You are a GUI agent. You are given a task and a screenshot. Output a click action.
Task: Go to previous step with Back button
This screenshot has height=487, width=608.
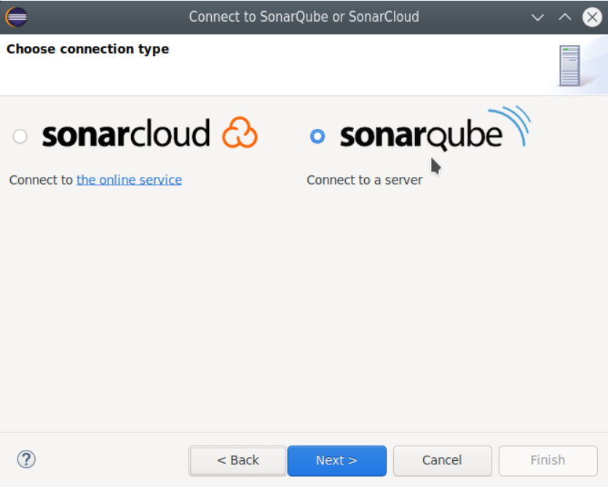pos(237,460)
